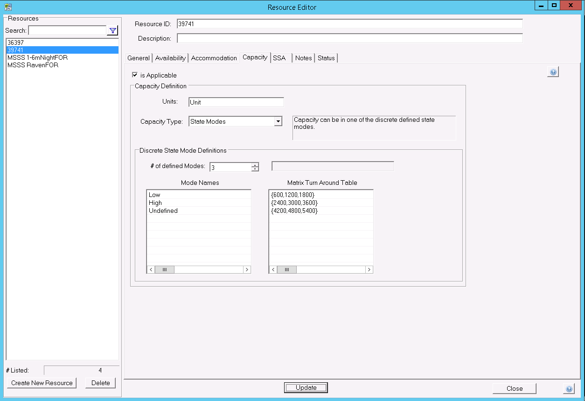The height and width of the screenshot is (401, 585).
Task: Select the Accommodation tab
Action: coord(214,58)
